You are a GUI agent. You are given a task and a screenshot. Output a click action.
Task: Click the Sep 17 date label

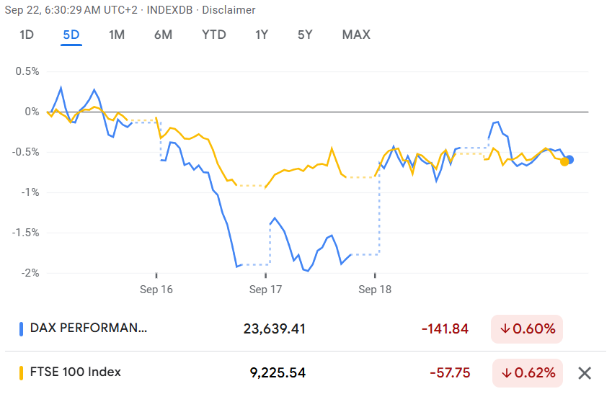click(265, 290)
